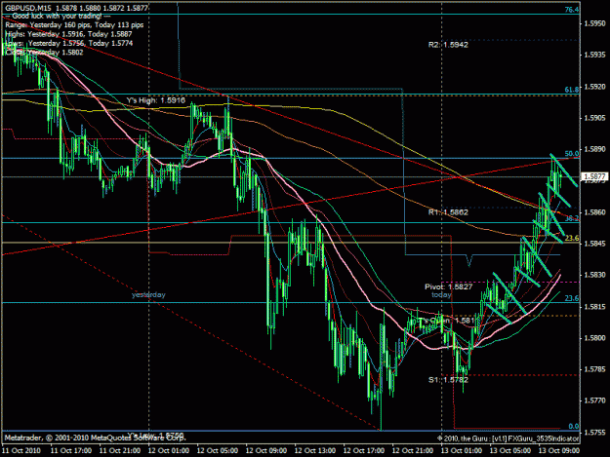Click the 'yesterday' session label
The image size is (610, 457).
148,295
